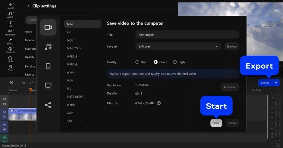Choose MOV format from the list
Image resolution: width=283 pixels, height=148 pixels.
pos(70,40)
